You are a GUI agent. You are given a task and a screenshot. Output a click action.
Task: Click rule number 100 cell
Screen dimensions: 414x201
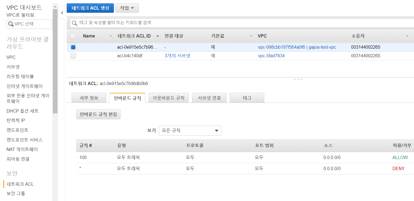[83, 158]
